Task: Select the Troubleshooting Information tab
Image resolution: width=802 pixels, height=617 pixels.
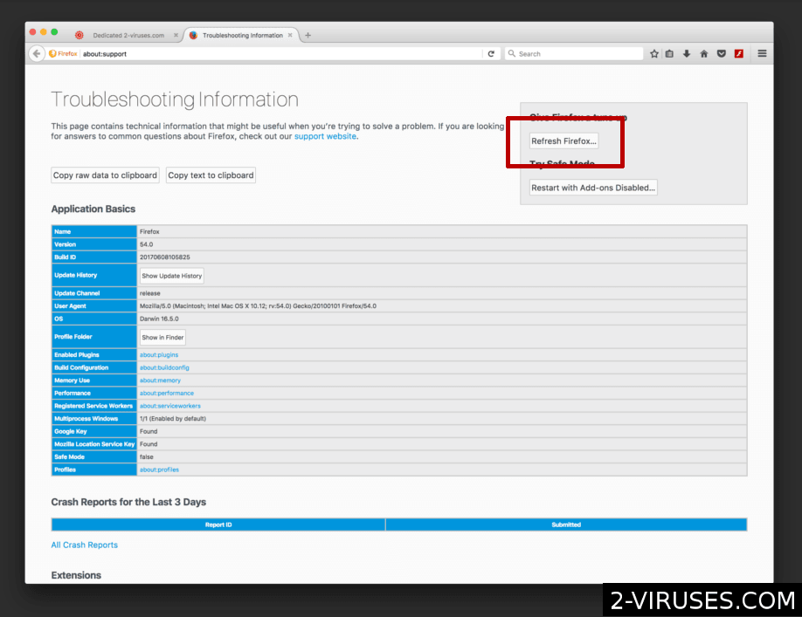Action: pos(242,35)
